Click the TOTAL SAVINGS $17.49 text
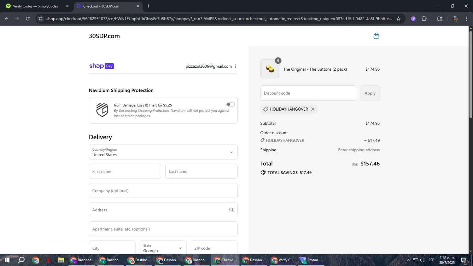Screen dimensions: 473x266 (x=289, y=173)
